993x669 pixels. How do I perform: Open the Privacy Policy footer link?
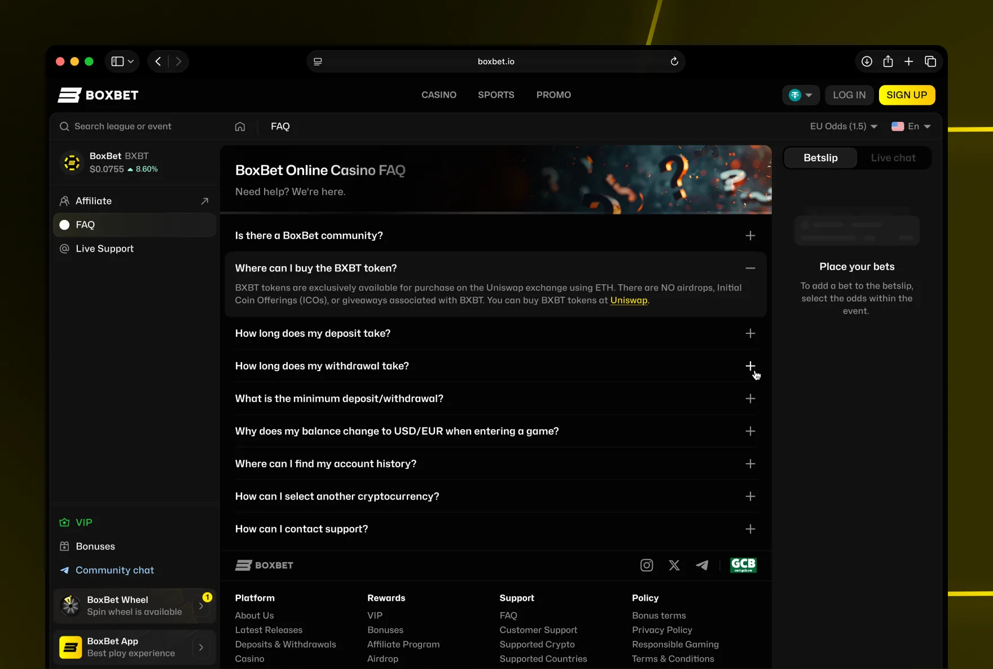coord(662,630)
